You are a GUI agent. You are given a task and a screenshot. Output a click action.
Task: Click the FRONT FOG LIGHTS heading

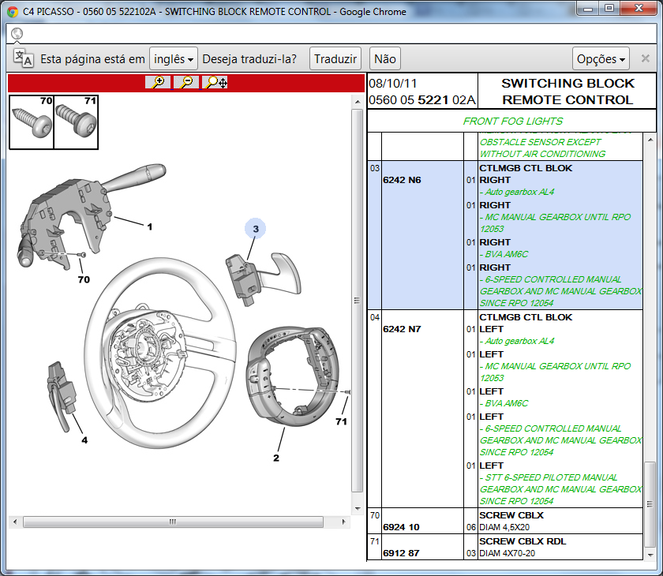512,122
